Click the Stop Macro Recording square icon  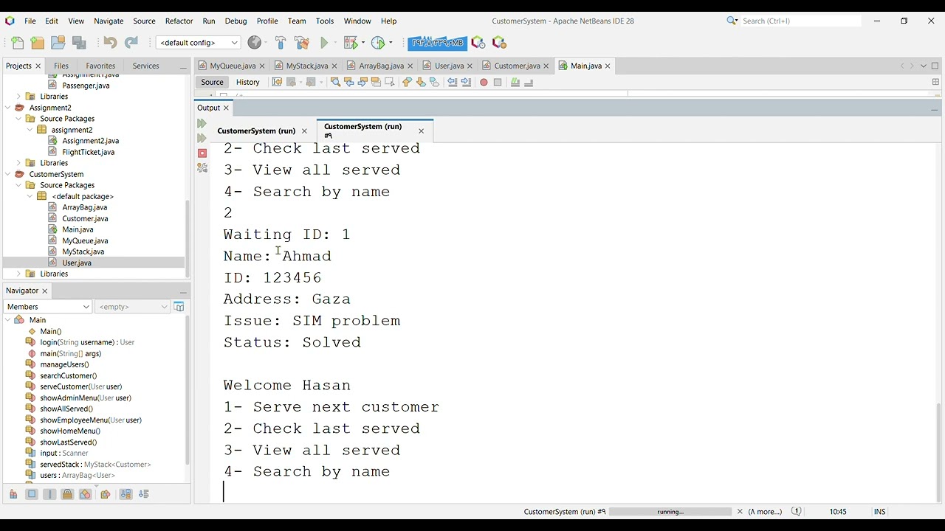click(x=498, y=83)
